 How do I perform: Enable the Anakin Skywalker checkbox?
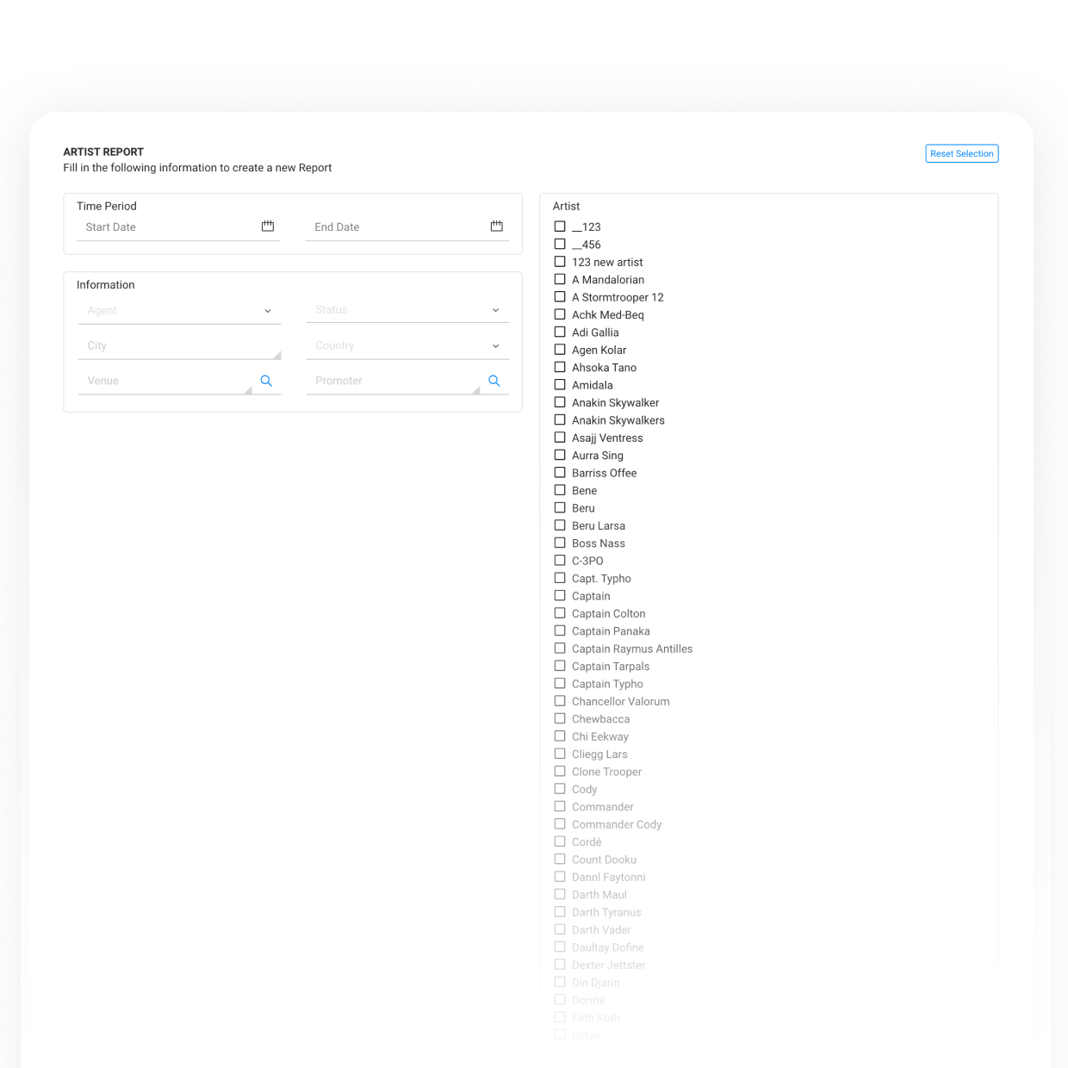(559, 402)
